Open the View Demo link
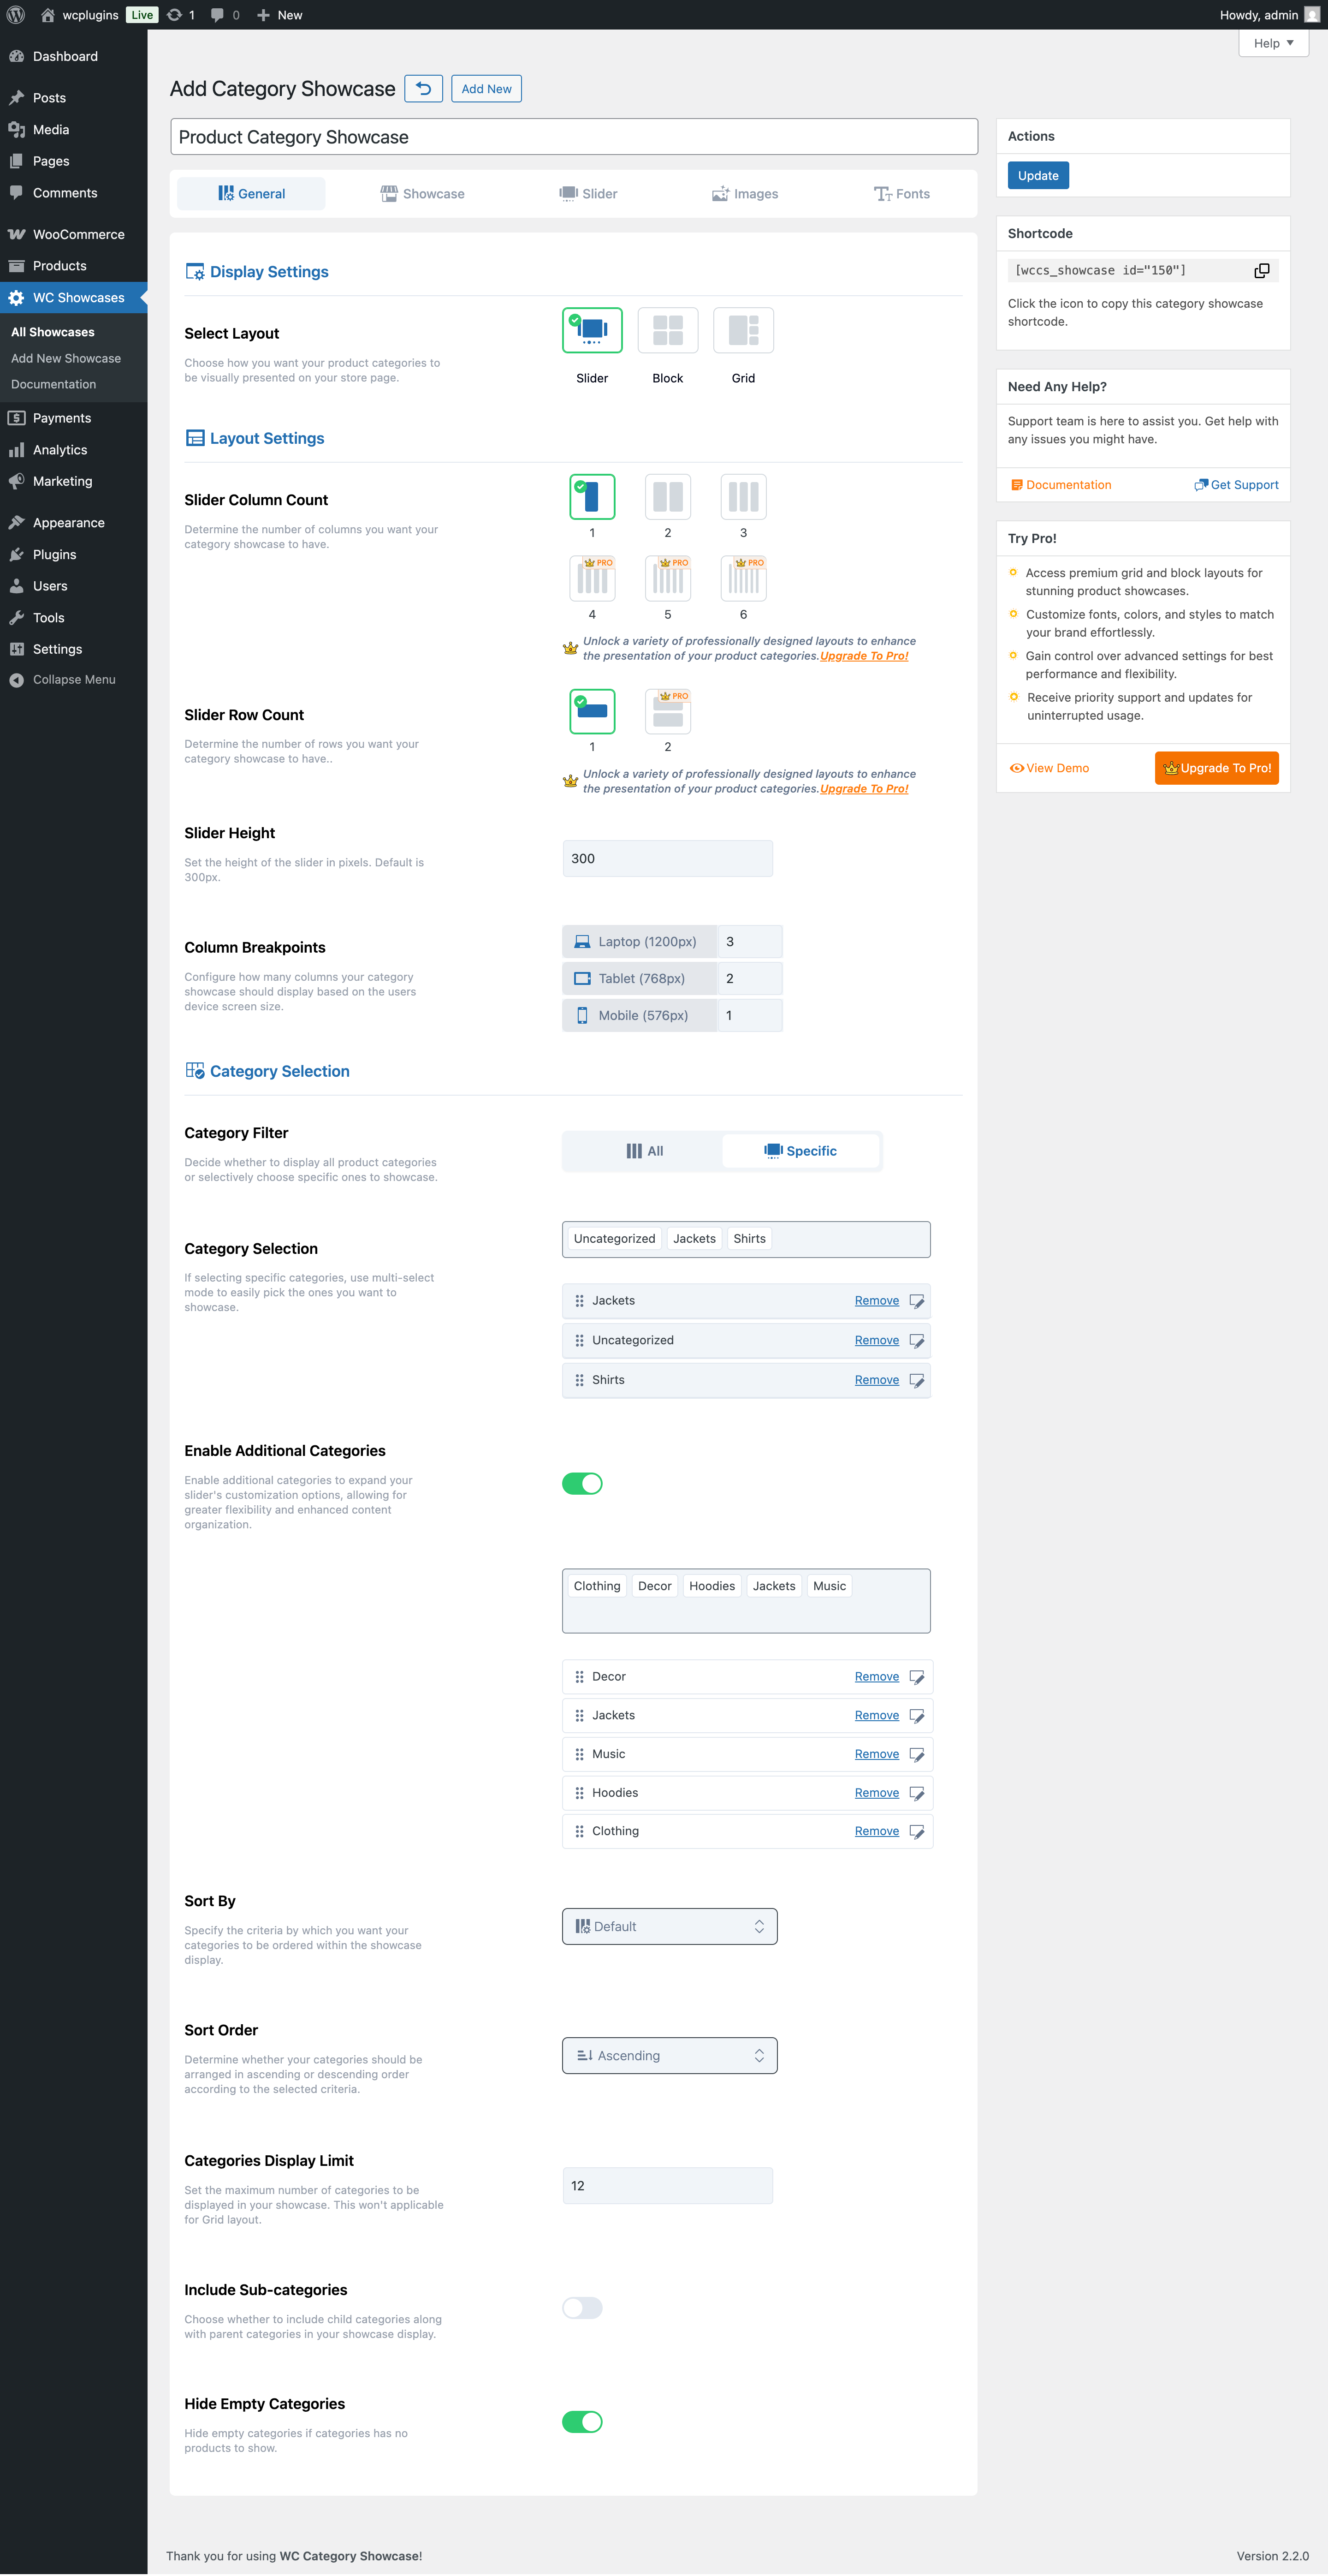 (x=1049, y=768)
